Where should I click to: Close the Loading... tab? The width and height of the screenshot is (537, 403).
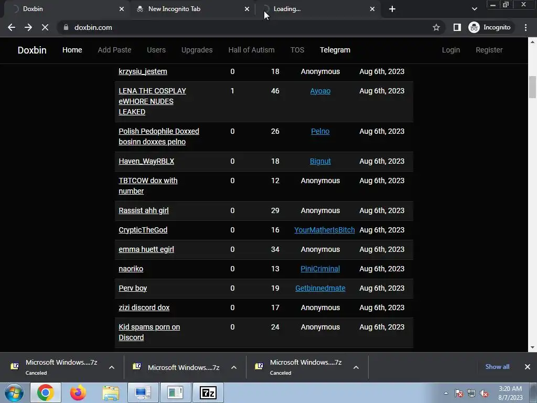372,9
